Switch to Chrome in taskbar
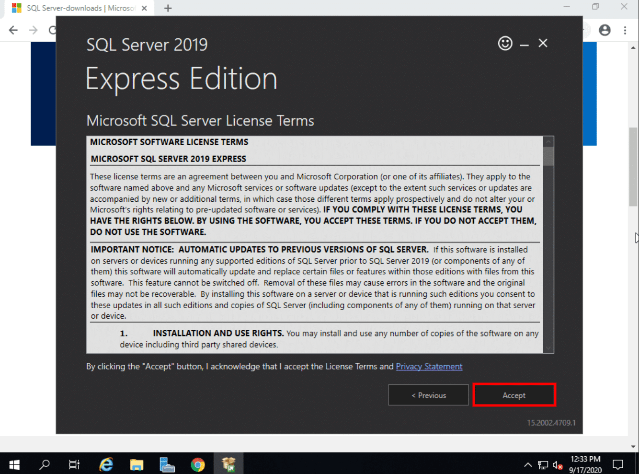 coord(198,464)
